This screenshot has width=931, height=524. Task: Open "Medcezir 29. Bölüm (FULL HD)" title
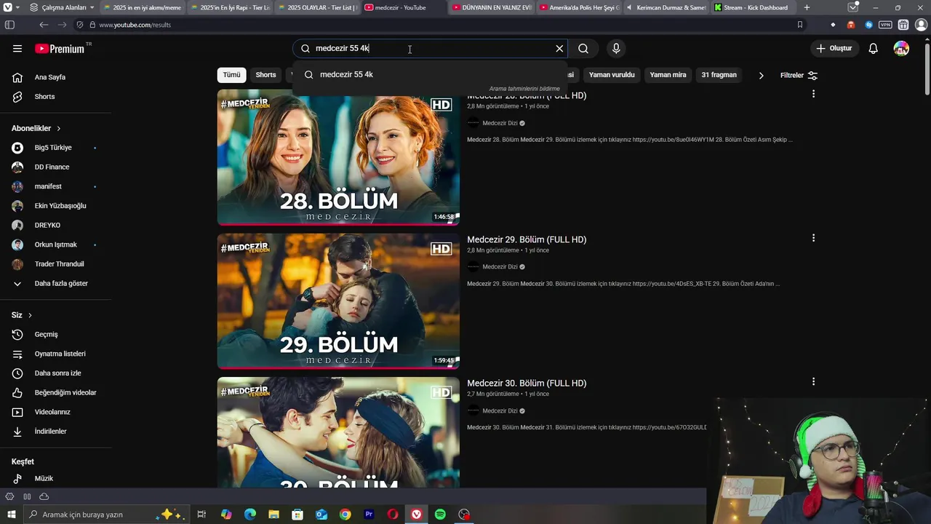tap(527, 239)
